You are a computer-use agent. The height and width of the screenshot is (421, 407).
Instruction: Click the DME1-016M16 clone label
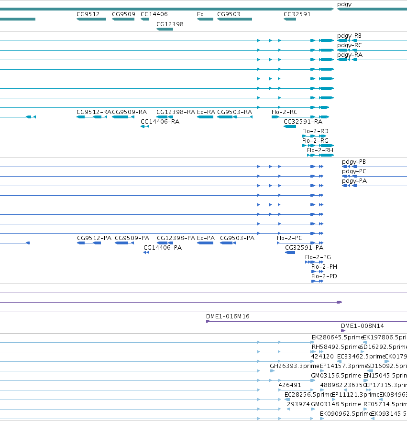228,316
